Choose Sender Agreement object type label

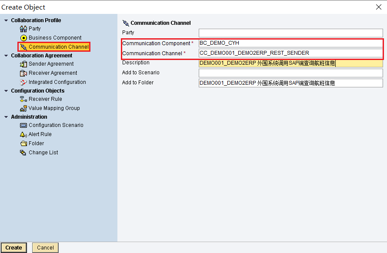[51, 64]
